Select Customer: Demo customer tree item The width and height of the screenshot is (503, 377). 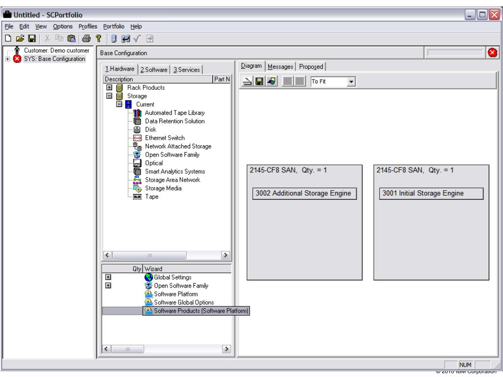pos(56,51)
